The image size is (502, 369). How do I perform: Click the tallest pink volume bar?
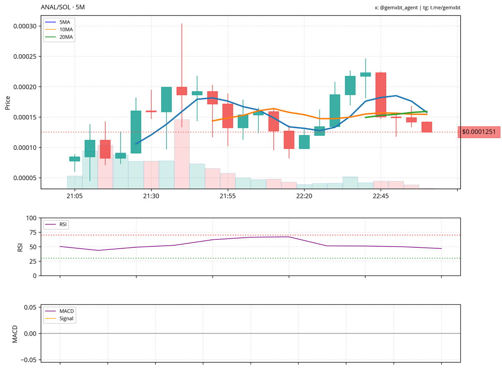[x=182, y=154]
